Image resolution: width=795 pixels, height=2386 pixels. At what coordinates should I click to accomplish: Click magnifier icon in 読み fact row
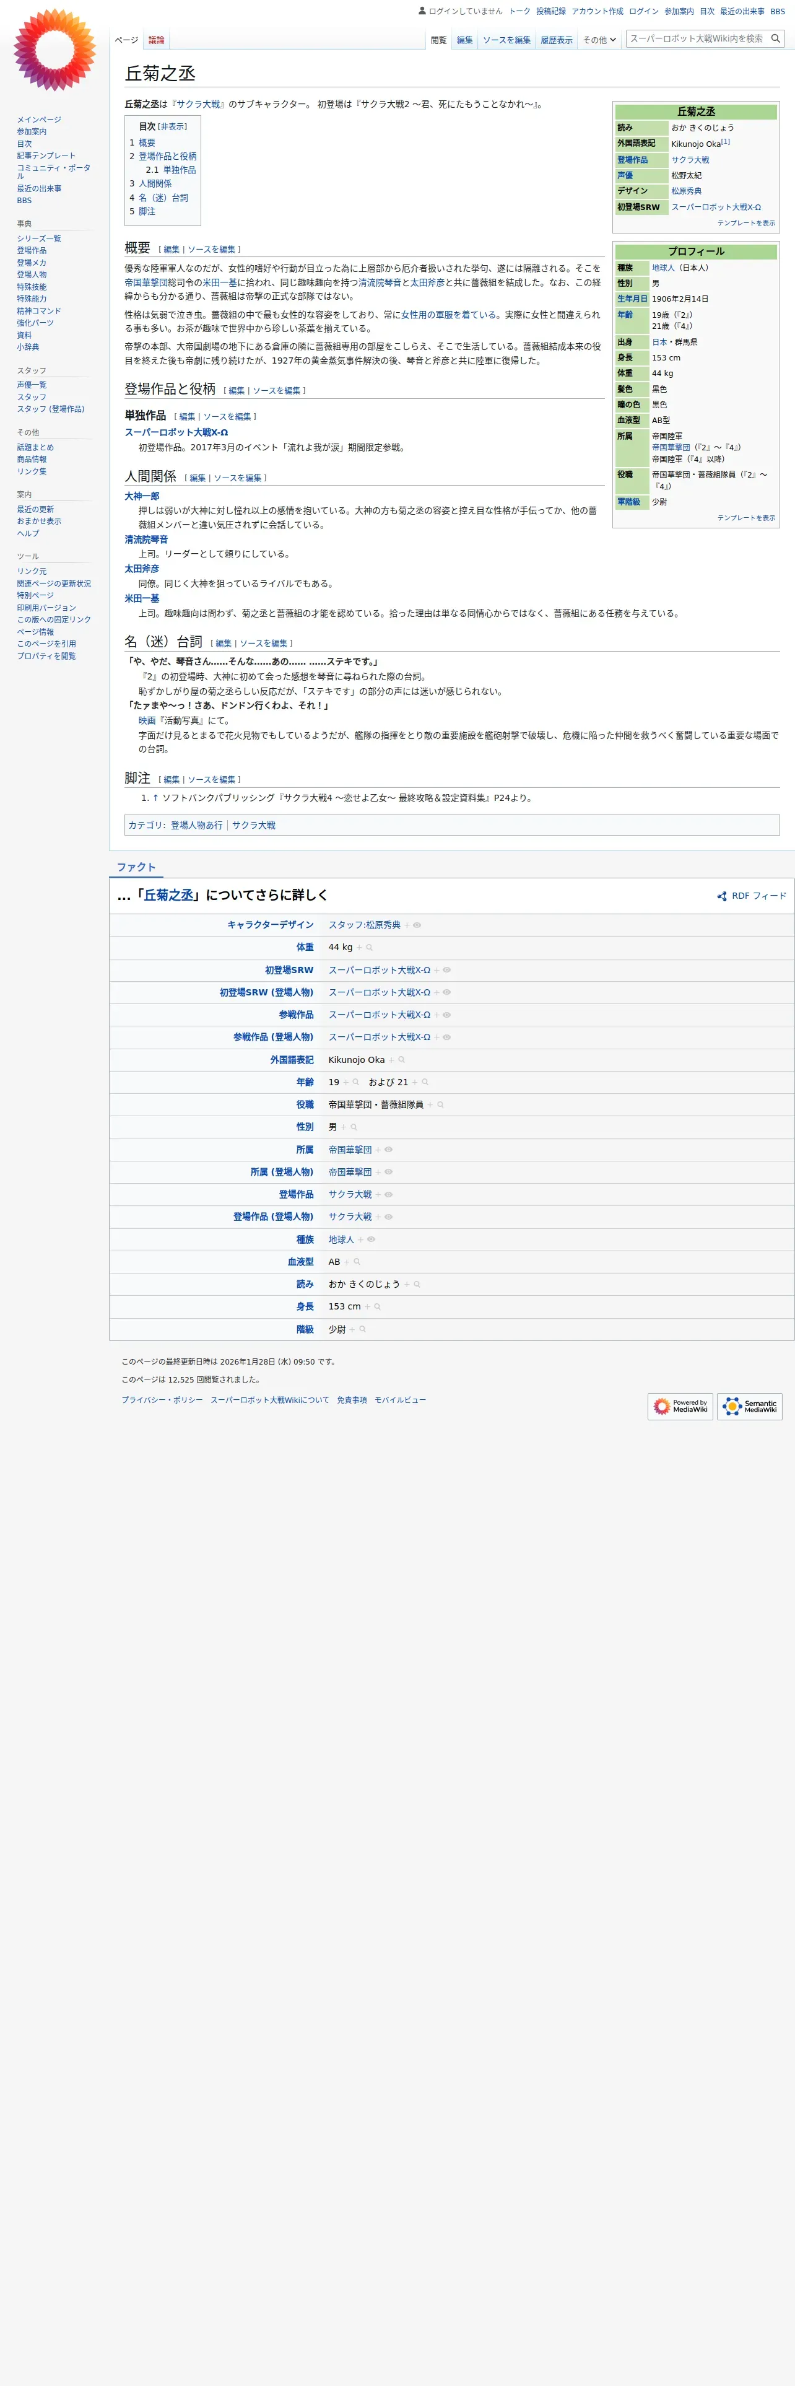[x=417, y=1285]
